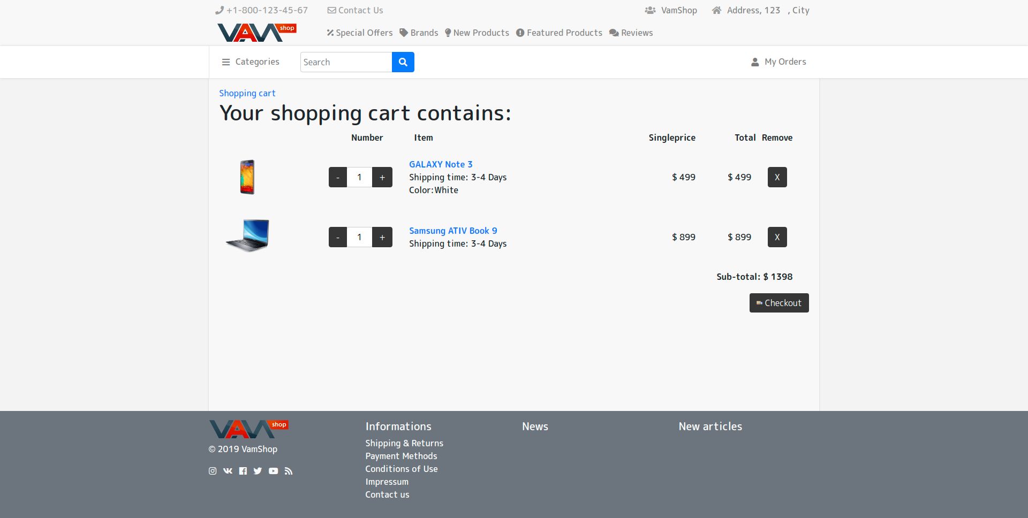Click the Samsung ATIV Book 9 laptop thumbnail

click(x=247, y=235)
